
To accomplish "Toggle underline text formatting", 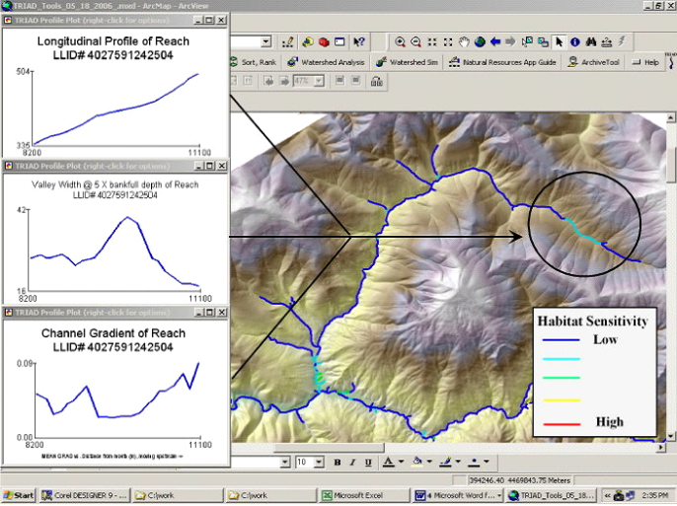I will (368, 462).
